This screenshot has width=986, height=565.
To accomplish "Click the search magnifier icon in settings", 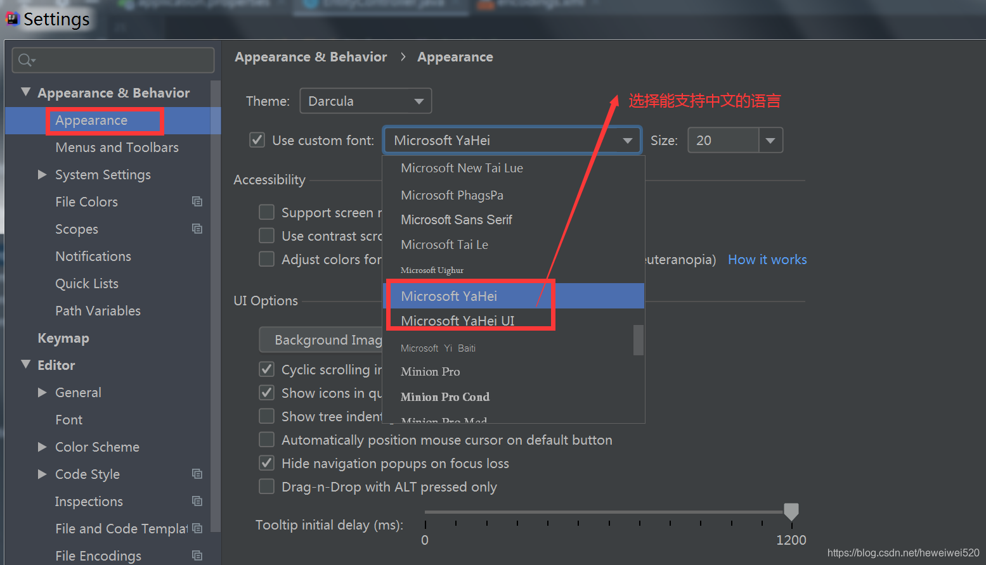I will pyautogui.click(x=27, y=60).
